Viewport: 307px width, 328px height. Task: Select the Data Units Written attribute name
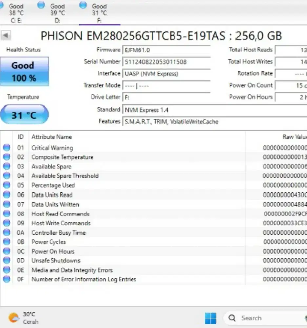(55, 204)
